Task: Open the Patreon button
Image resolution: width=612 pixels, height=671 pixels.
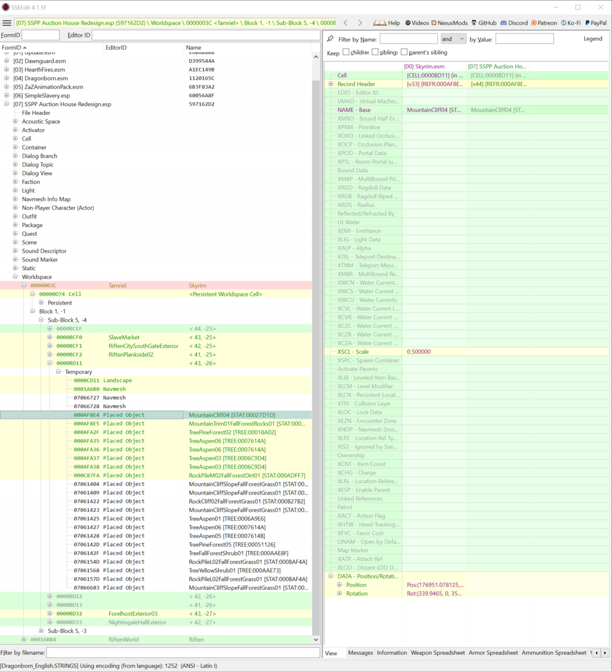Action: click(544, 23)
